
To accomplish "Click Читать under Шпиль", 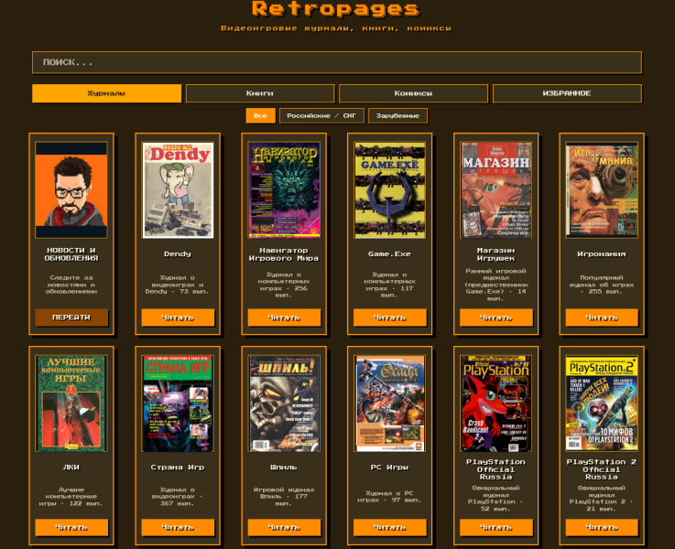I will pos(284,527).
